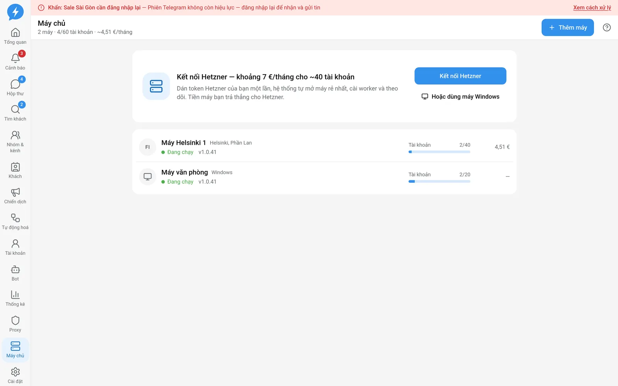Open Tự động hoá workflow icon

point(15,218)
